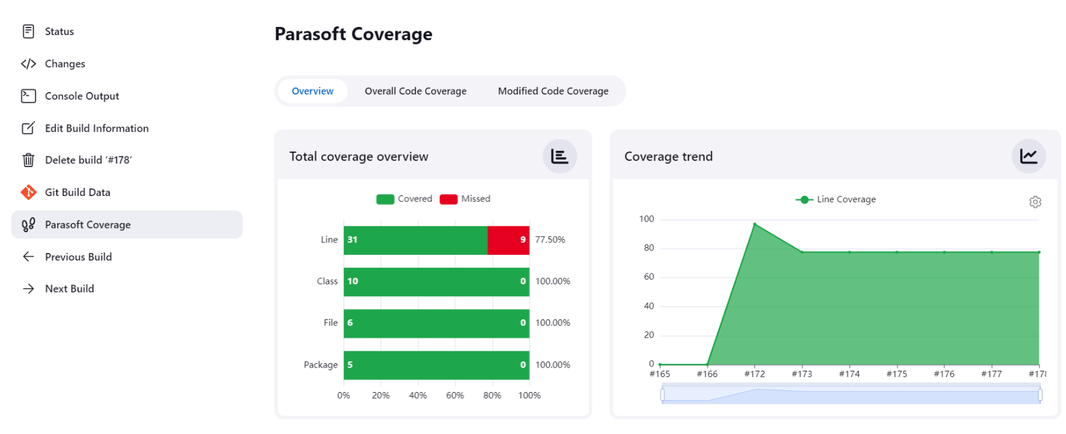This screenshot has height=434, width=1066.
Task: Click the Parasoft Coverage page heading
Action: coord(354,34)
